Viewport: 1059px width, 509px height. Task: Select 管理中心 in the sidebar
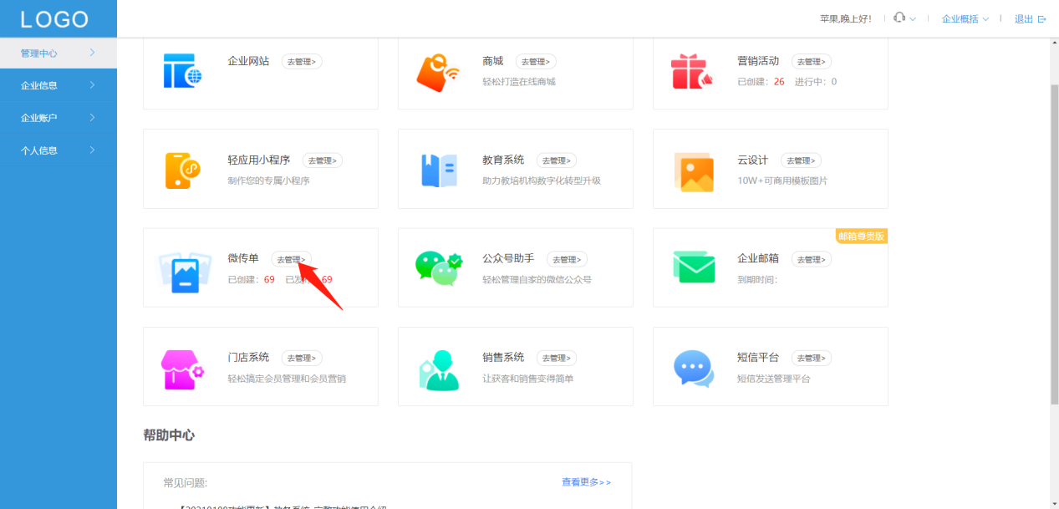[59, 53]
